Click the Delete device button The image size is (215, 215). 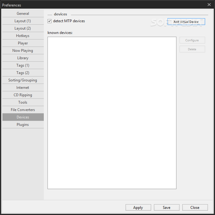point(192,49)
